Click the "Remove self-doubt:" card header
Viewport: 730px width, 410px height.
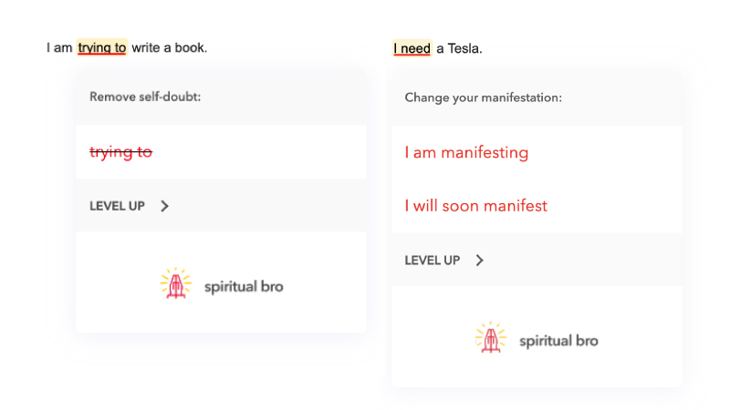tap(145, 97)
